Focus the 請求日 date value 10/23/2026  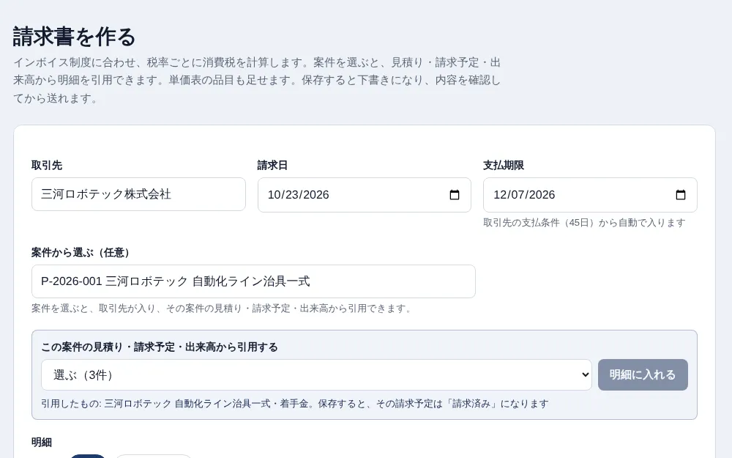299,195
